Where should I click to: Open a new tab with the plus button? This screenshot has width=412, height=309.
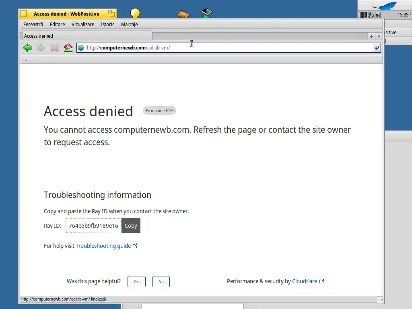pos(371,36)
